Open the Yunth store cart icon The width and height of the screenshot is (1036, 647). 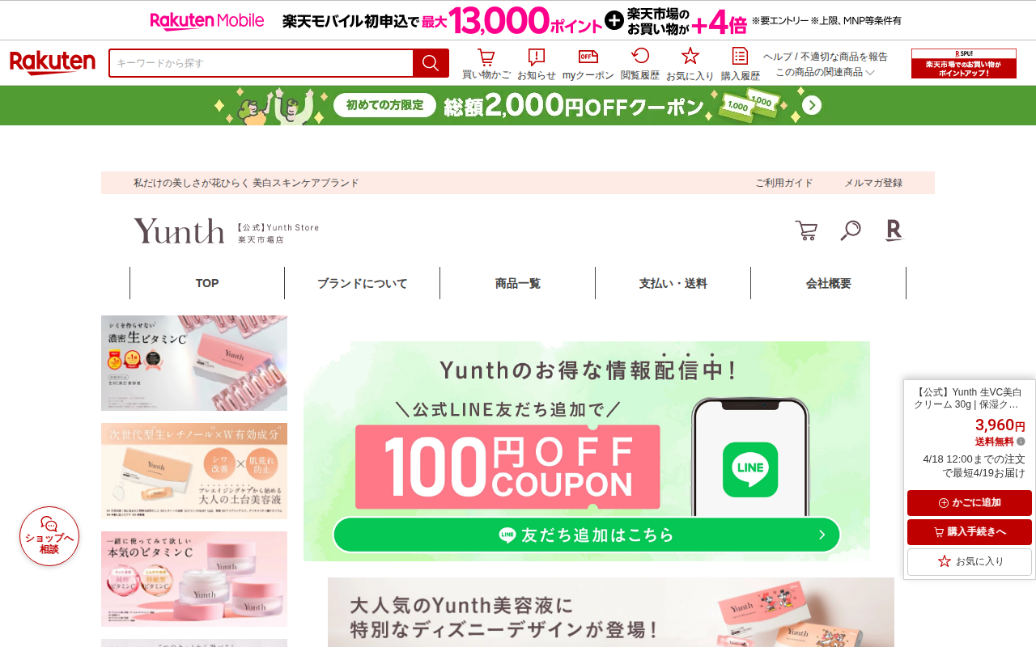[x=806, y=230]
